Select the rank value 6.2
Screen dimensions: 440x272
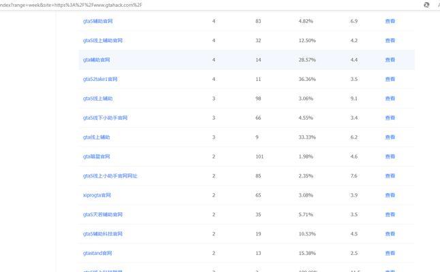click(354, 137)
